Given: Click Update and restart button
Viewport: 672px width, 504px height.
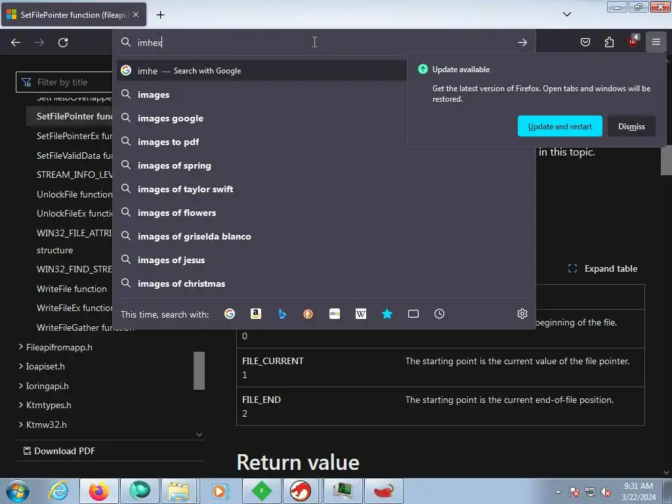Looking at the screenshot, I should coord(560,127).
